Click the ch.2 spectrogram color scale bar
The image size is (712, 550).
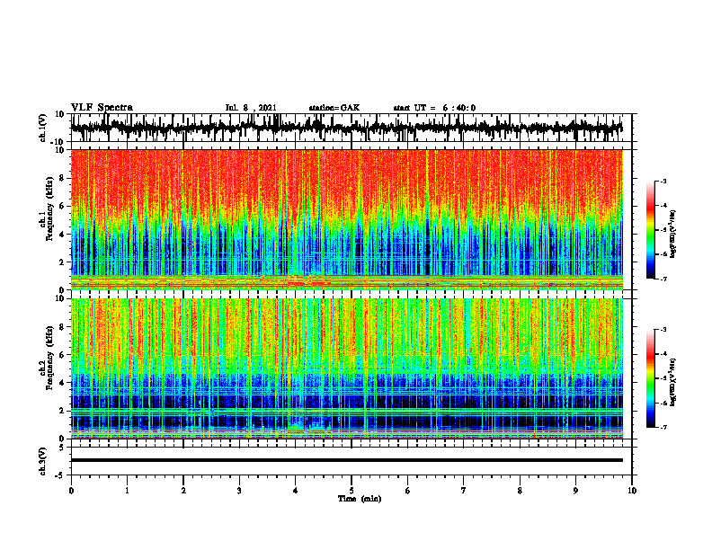point(650,378)
